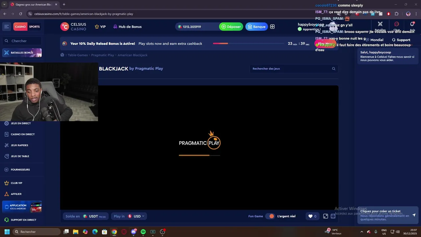This screenshot has width=421, height=237.
Task: Switch game to theater mode
Action: (x=326, y=216)
